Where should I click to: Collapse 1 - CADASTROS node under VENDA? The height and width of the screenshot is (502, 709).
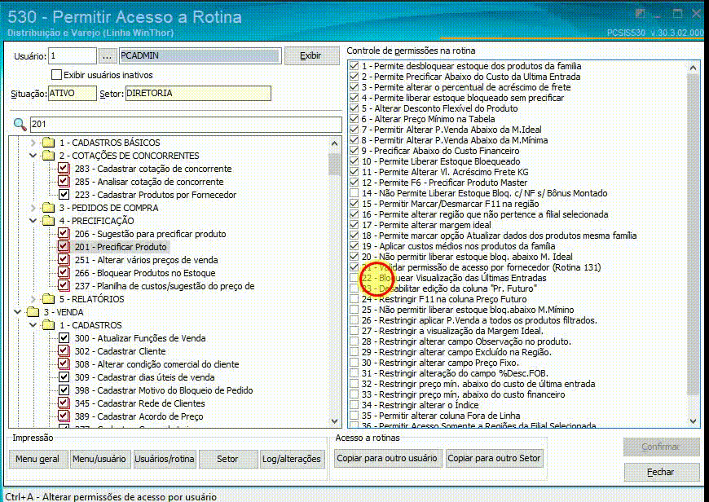point(33,325)
